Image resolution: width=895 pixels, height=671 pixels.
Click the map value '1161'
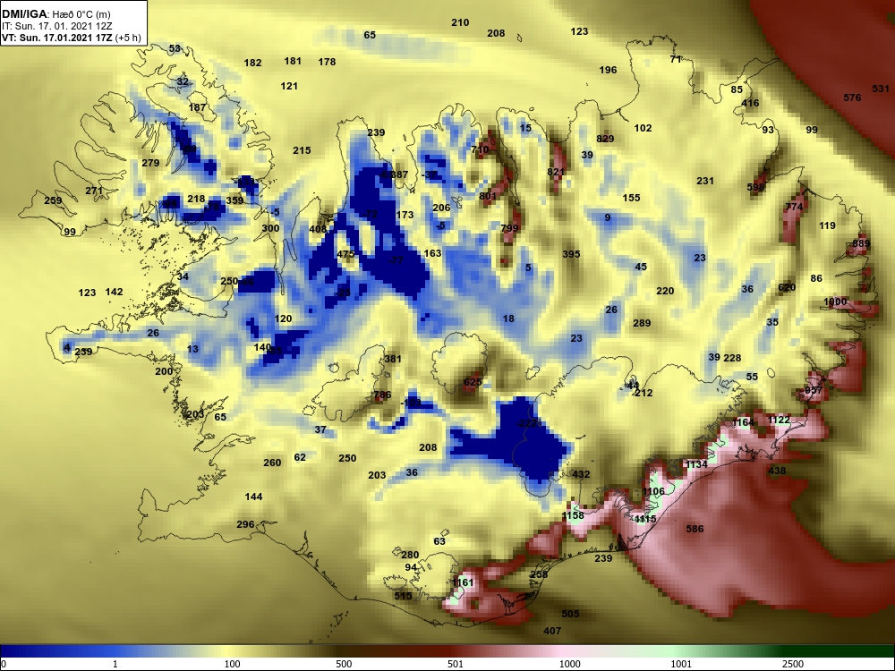click(x=463, y=582)
